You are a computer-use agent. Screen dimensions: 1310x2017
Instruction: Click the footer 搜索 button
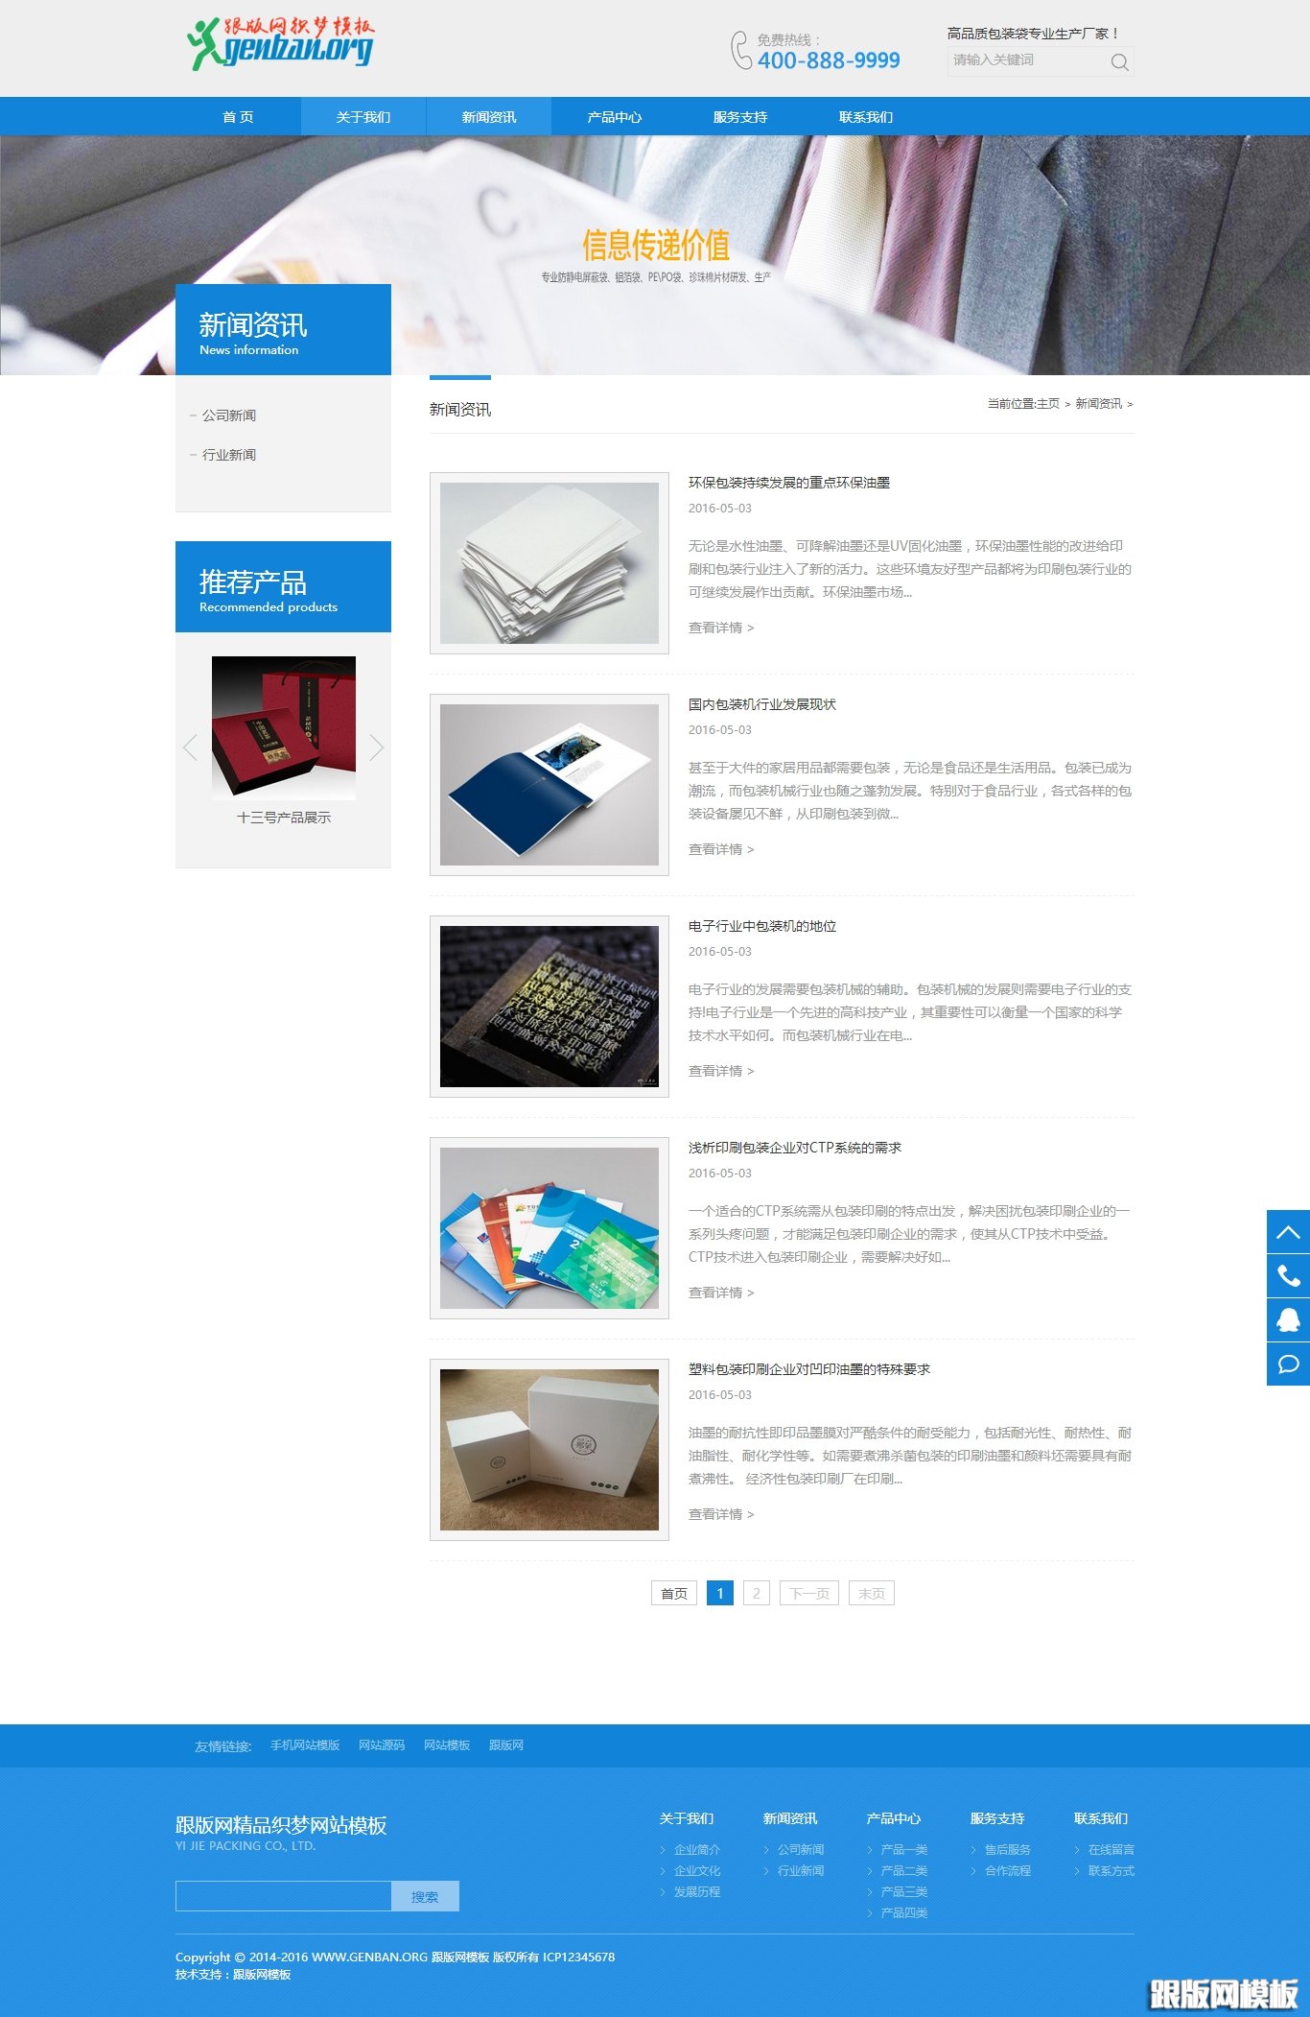425,1896
